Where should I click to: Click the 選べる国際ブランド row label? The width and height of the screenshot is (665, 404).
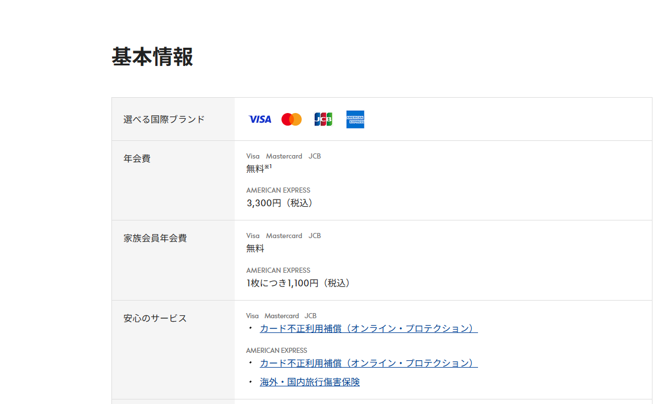[x=164, y=119]
